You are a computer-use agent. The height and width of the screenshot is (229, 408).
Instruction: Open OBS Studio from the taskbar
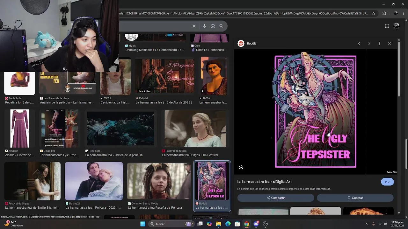point(265,224)
